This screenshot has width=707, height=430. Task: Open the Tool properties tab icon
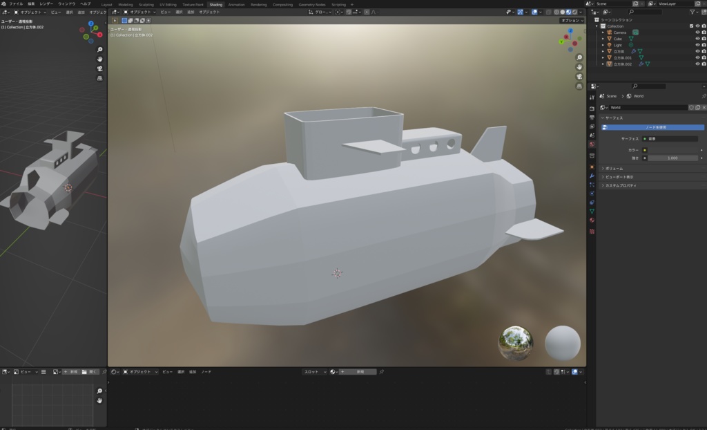tap(592, 97)
